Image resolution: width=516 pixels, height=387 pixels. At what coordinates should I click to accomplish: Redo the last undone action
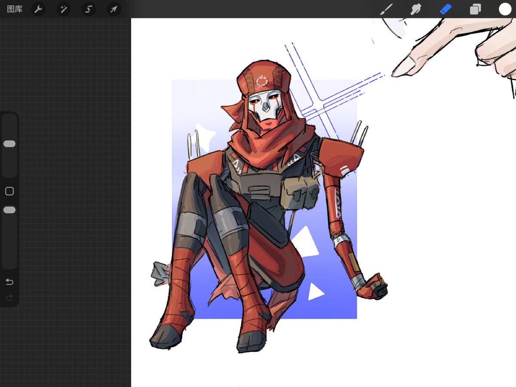click(x=9, y=297)
